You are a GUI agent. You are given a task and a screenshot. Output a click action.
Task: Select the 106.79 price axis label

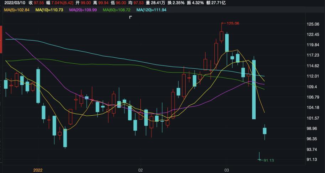coord(313,97)
